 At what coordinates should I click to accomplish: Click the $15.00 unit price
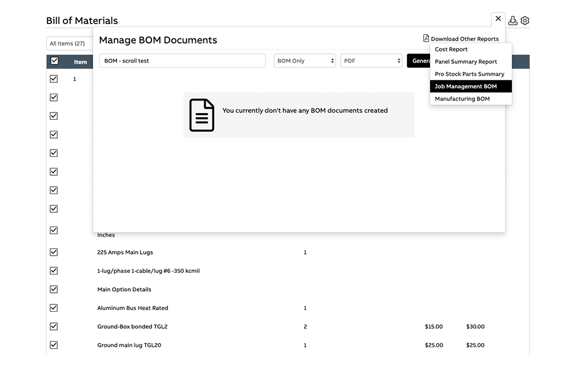click(434, 326)
